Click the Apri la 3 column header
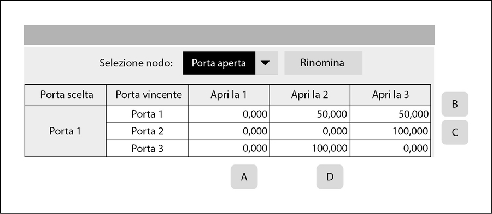The width and height of the screenshot is (492, 214). [x=390, y=95]
